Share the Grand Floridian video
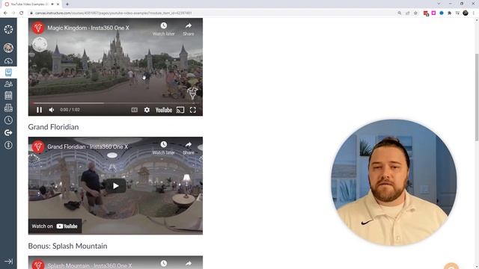This screenshot has height=269, width=479. (x=189, y=148)
